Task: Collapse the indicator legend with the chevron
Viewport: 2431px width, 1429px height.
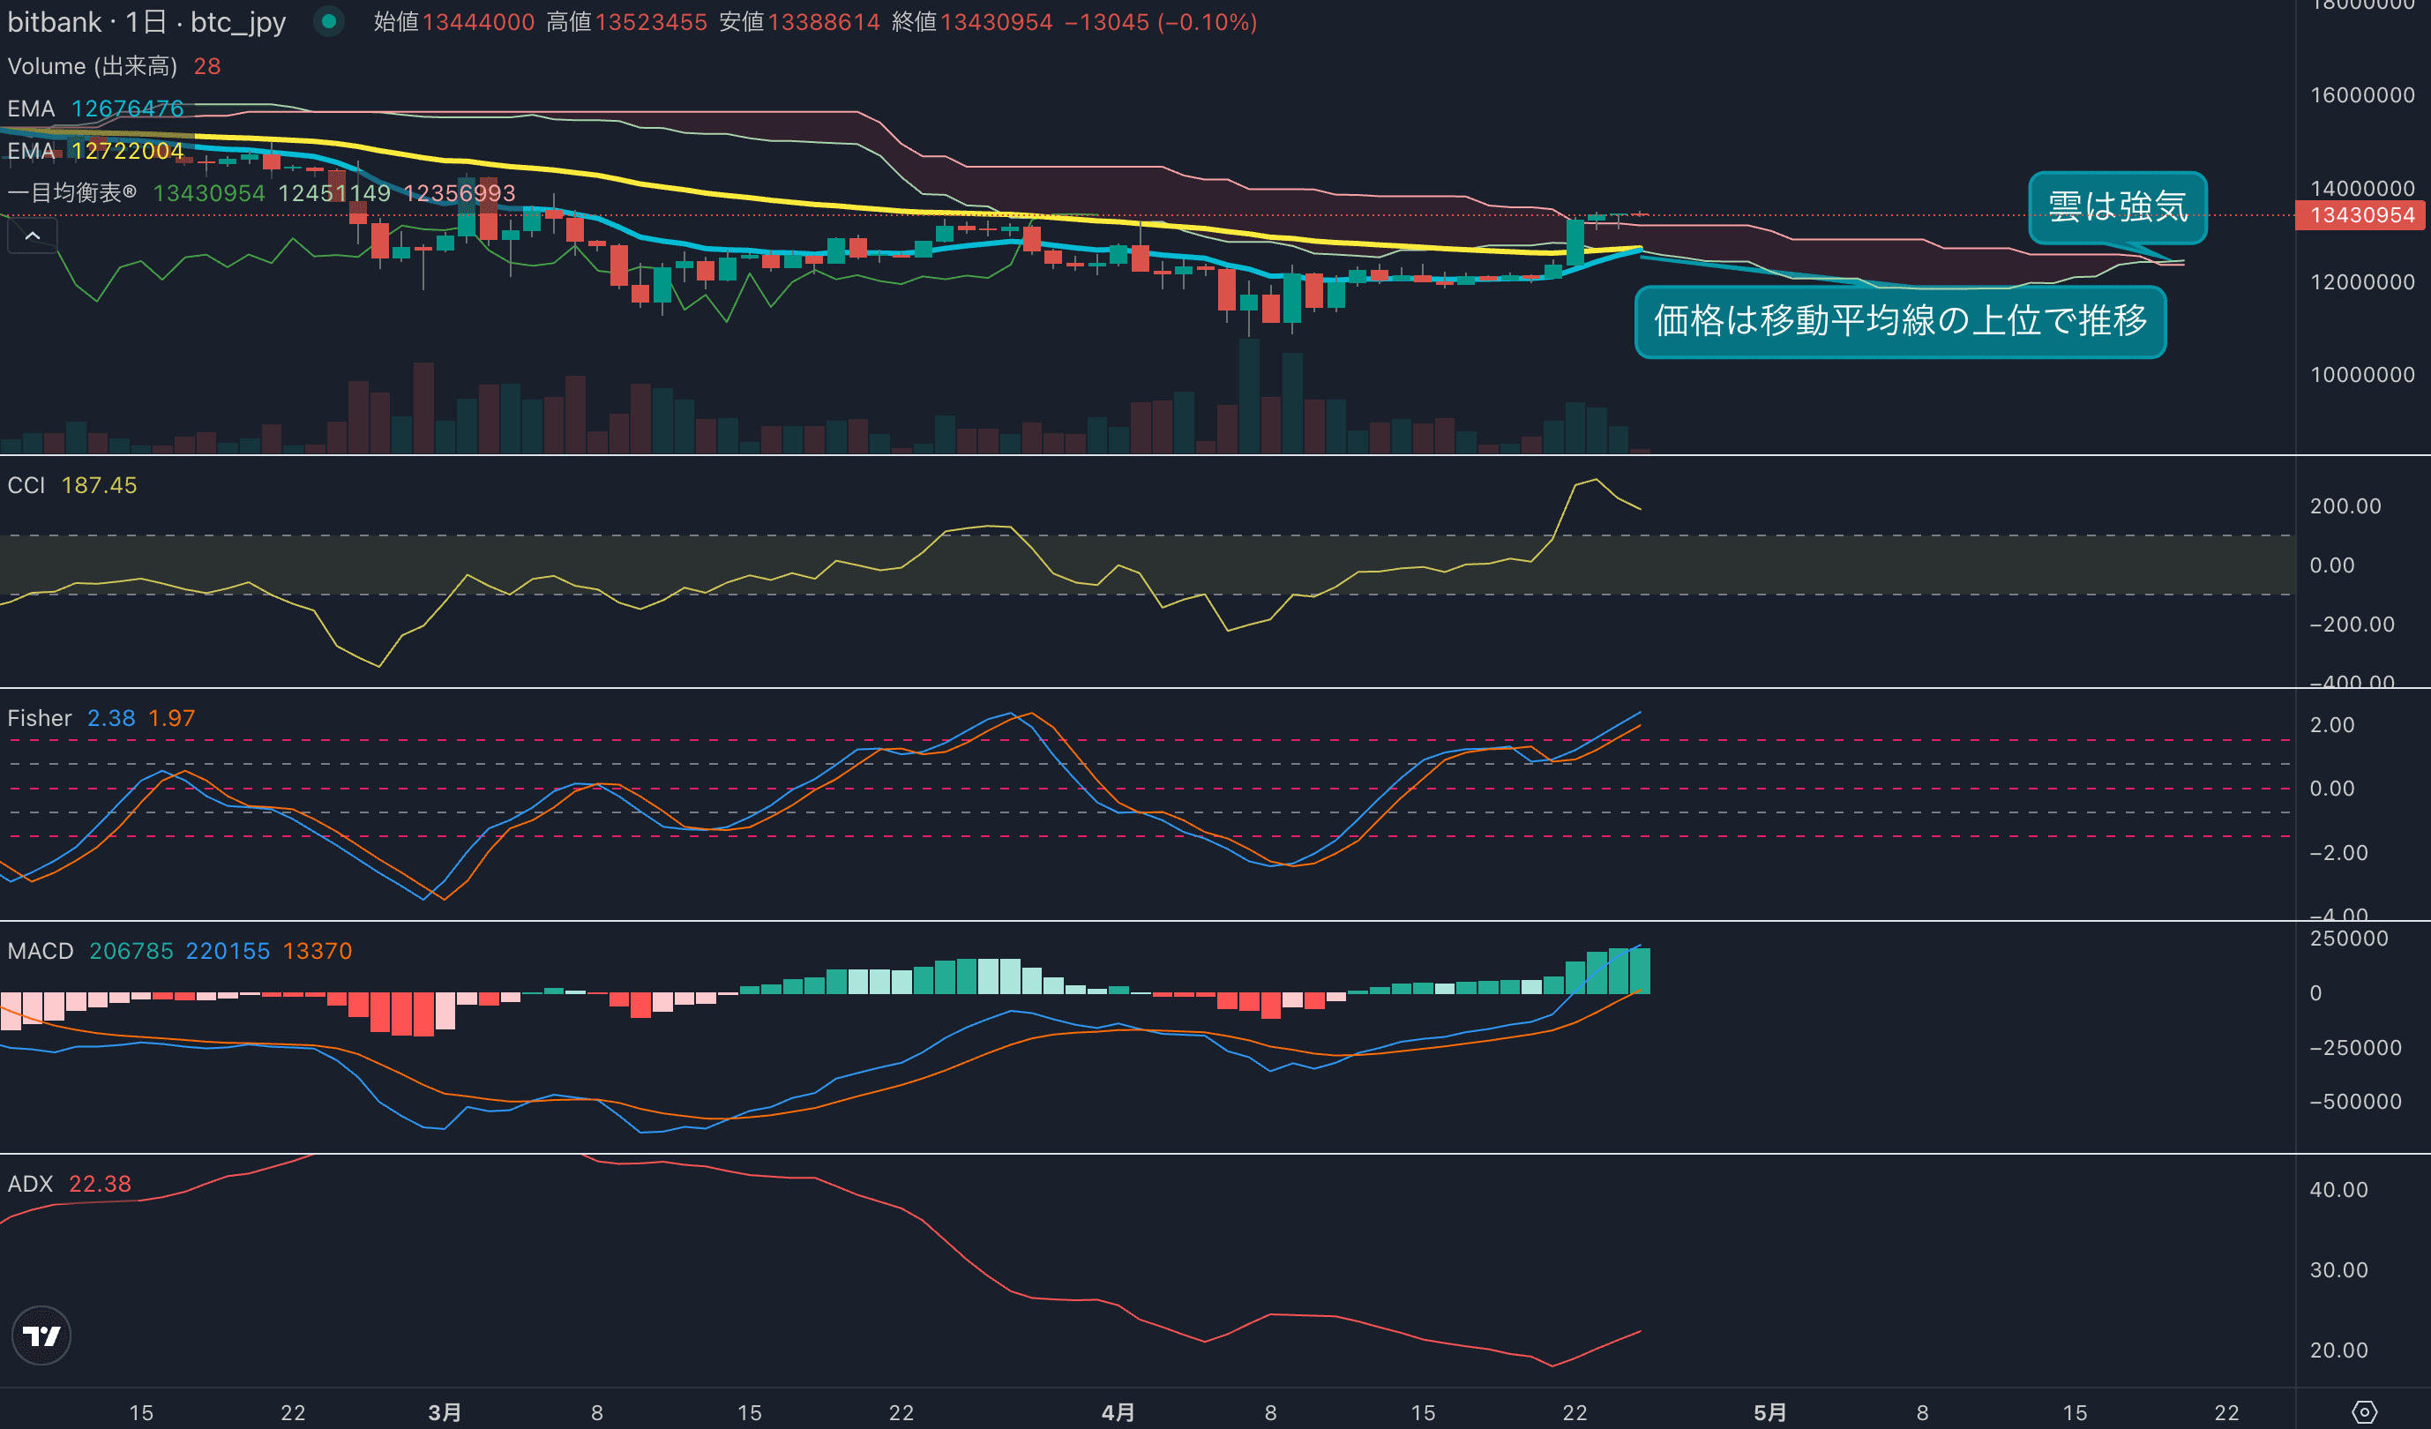Action: pos(32,236)
